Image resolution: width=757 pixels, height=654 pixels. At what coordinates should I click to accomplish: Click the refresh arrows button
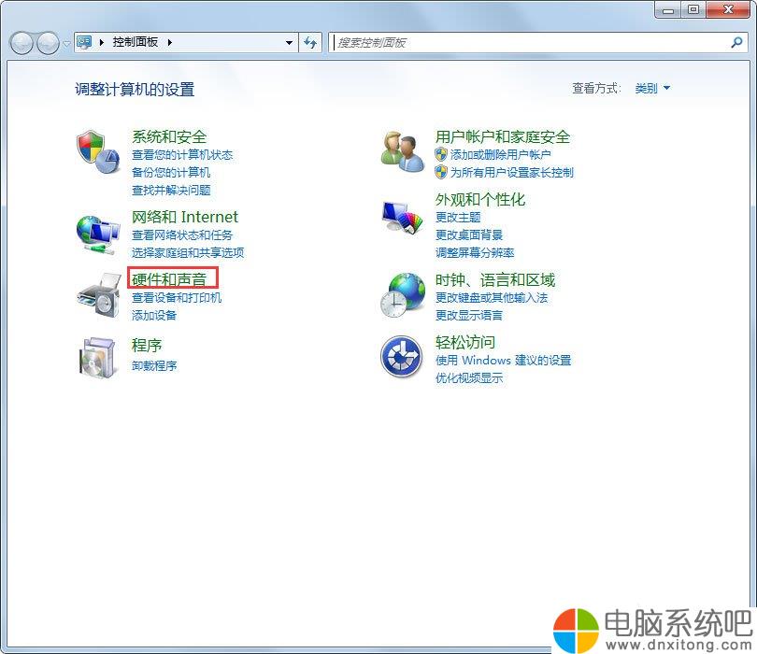[310, 42]
